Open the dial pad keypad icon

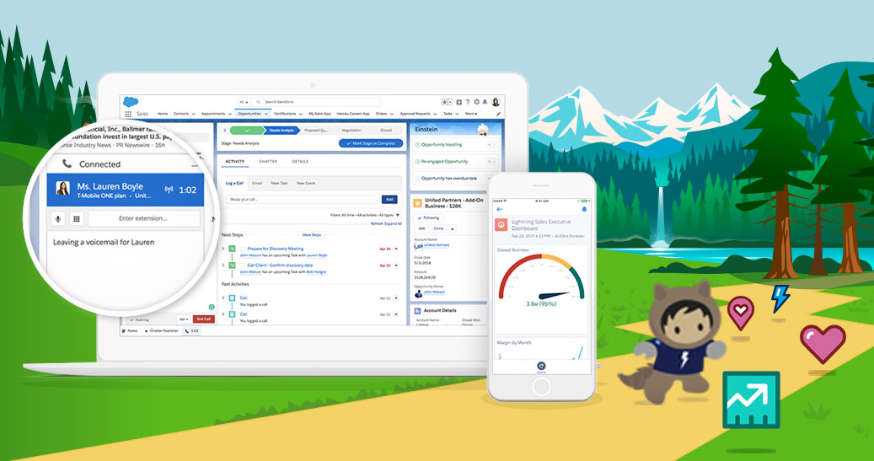pyautogui.click(x=77, y=218)
